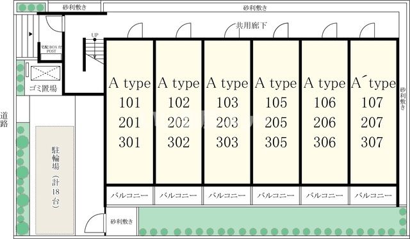The width and height of the screenshot is (410, 239).
Task: Select room number 107
Action: coord(372,103)
